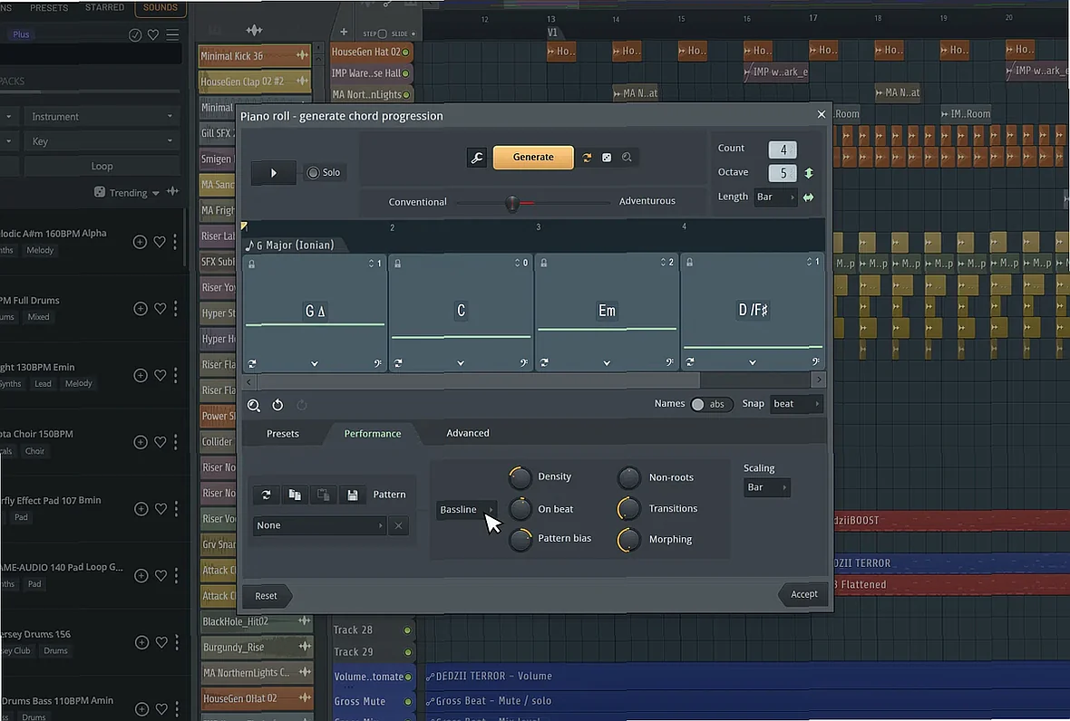Click the copy pattern icon in Performance panel

click(295, 494)
